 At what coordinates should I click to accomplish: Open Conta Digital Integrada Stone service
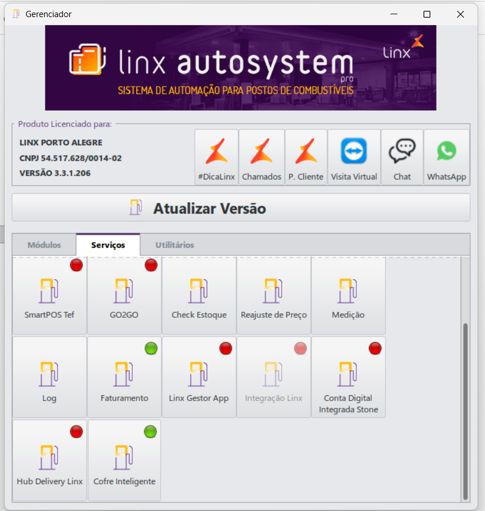(348, 377)
